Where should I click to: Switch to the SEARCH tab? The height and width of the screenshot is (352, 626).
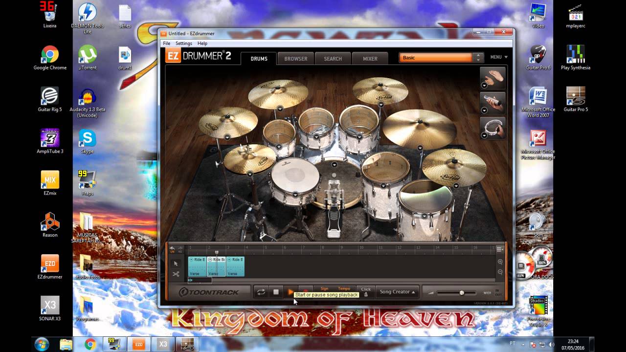point(333,59)
